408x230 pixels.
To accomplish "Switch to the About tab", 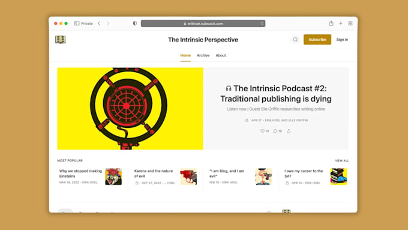I will (221, 55).
